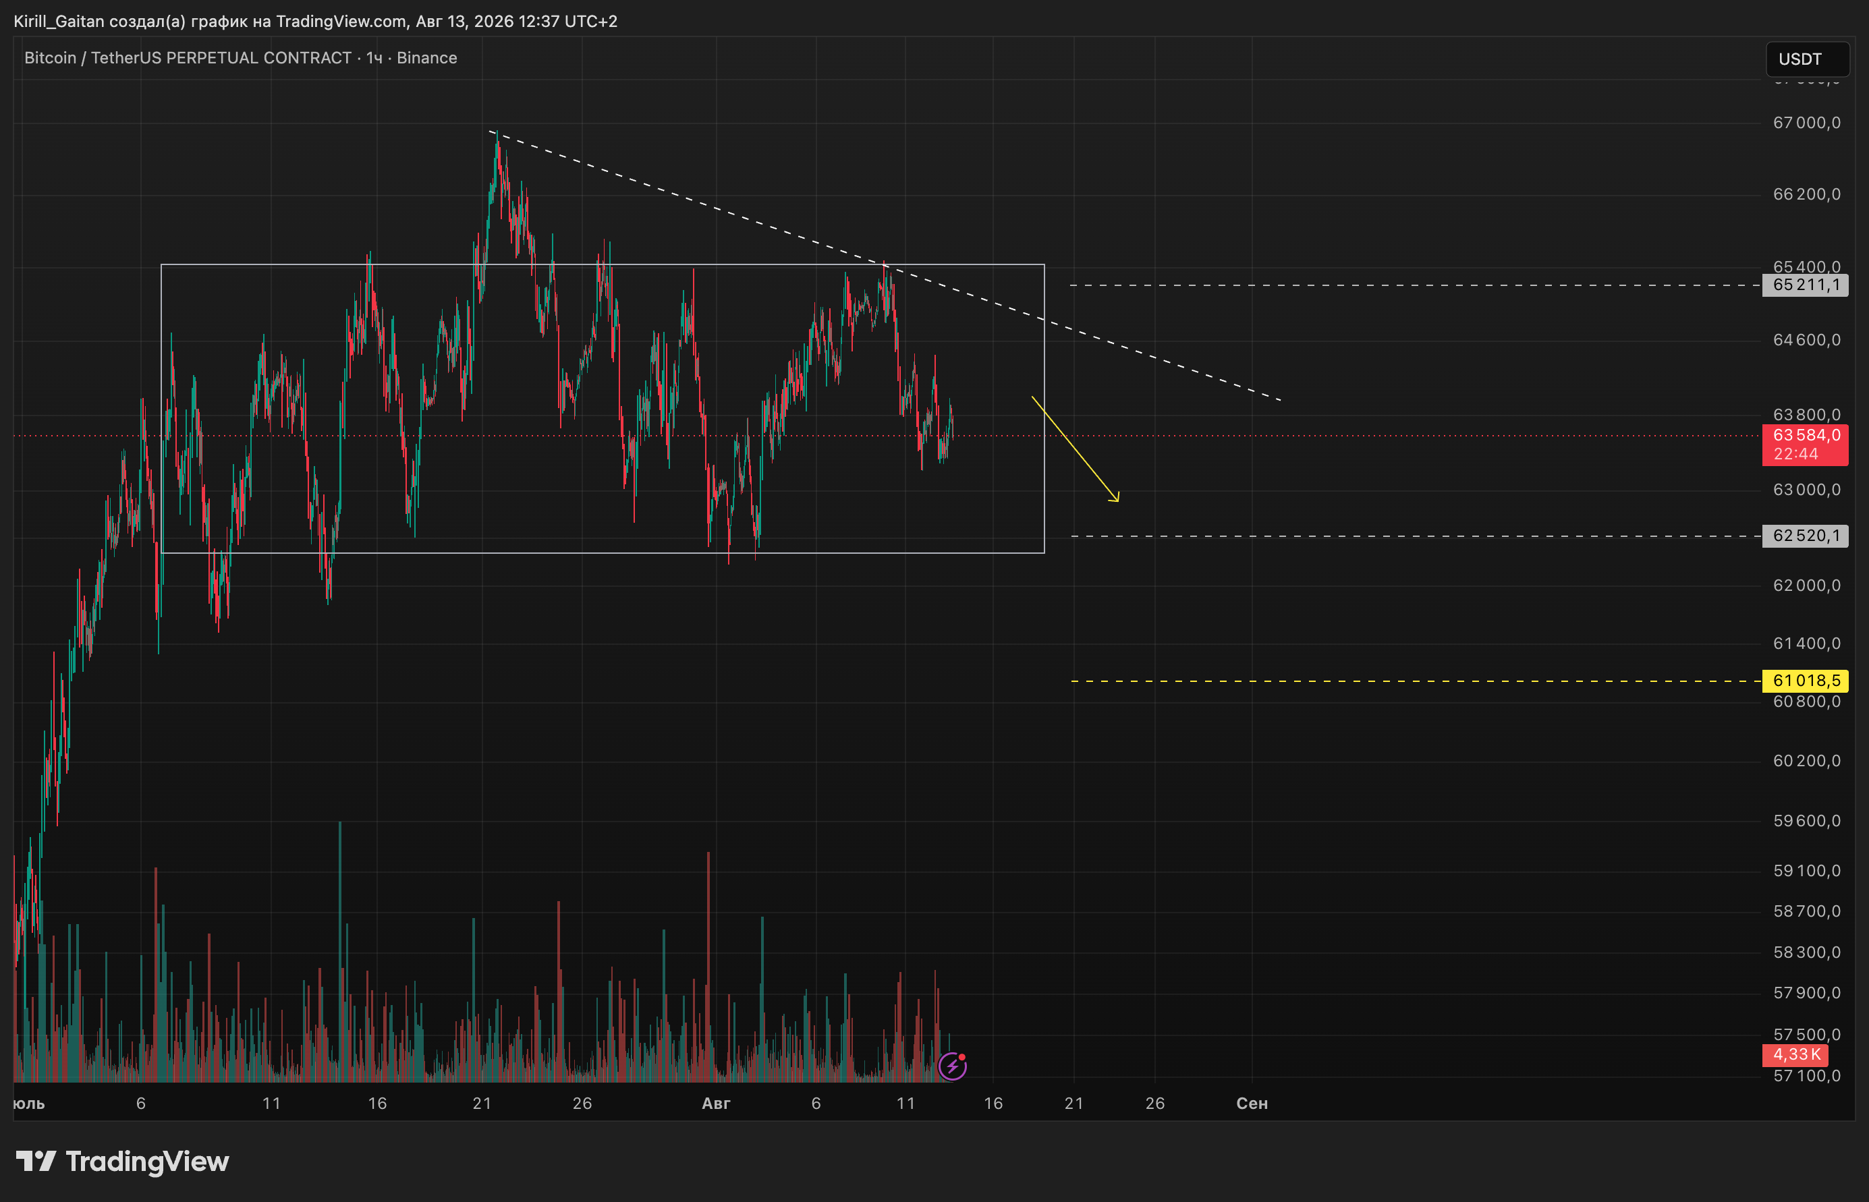The width and height of the screenshot is (1869, 1202).
Task: Click the 57 900,0 price axis tick
Action: (x=1806, y=993)
